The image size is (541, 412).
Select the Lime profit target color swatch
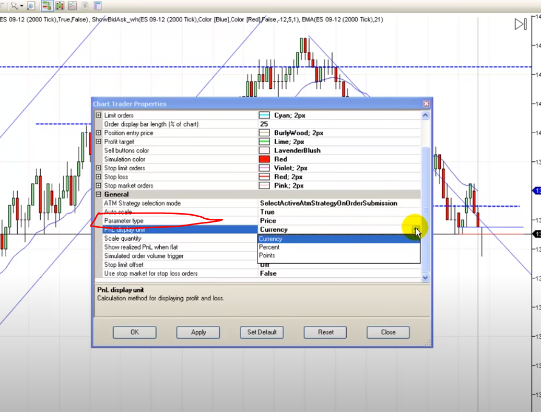[264, 142]
